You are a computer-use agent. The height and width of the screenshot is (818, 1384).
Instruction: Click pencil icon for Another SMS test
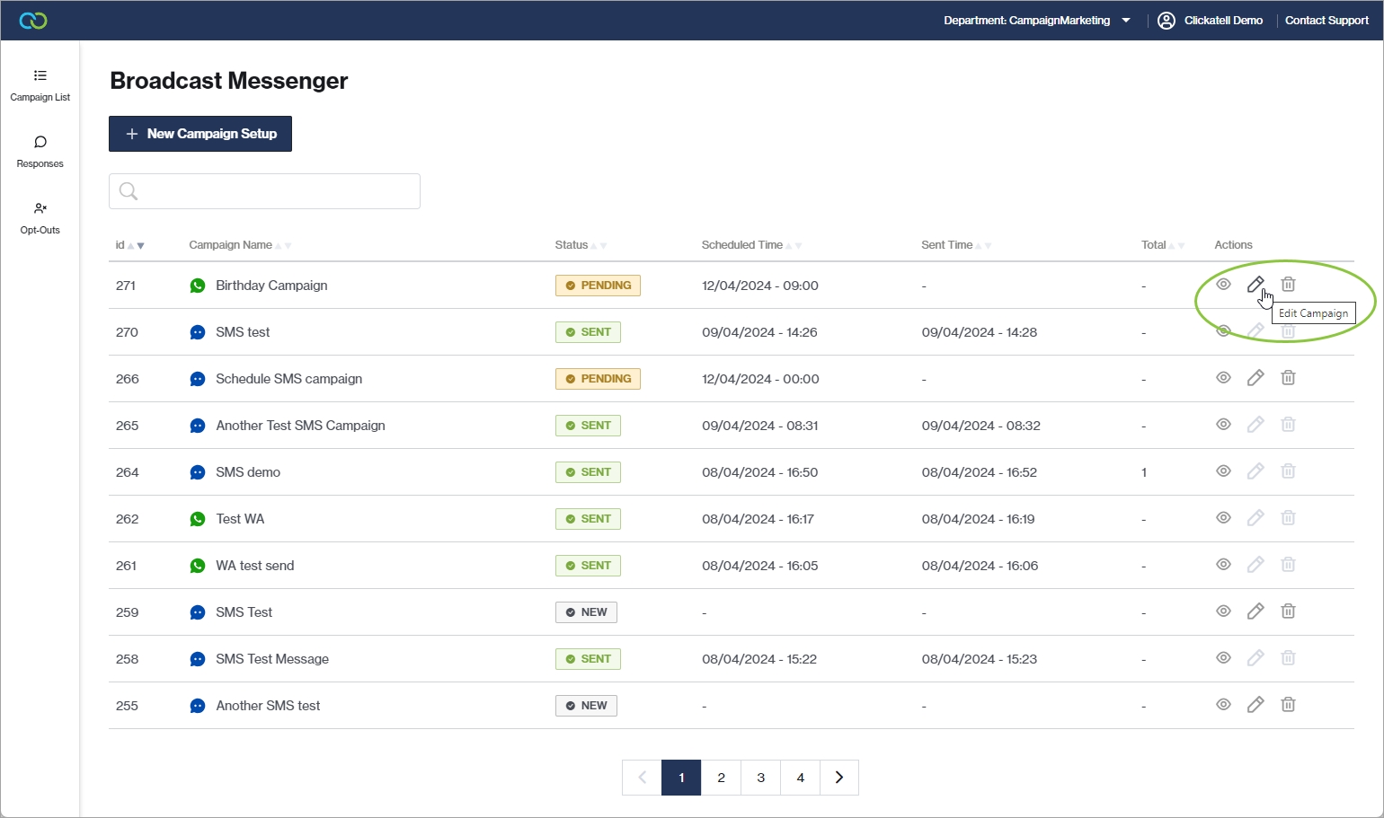coord(1255,705)
